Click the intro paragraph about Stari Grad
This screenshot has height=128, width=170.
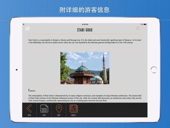[85, 41]
